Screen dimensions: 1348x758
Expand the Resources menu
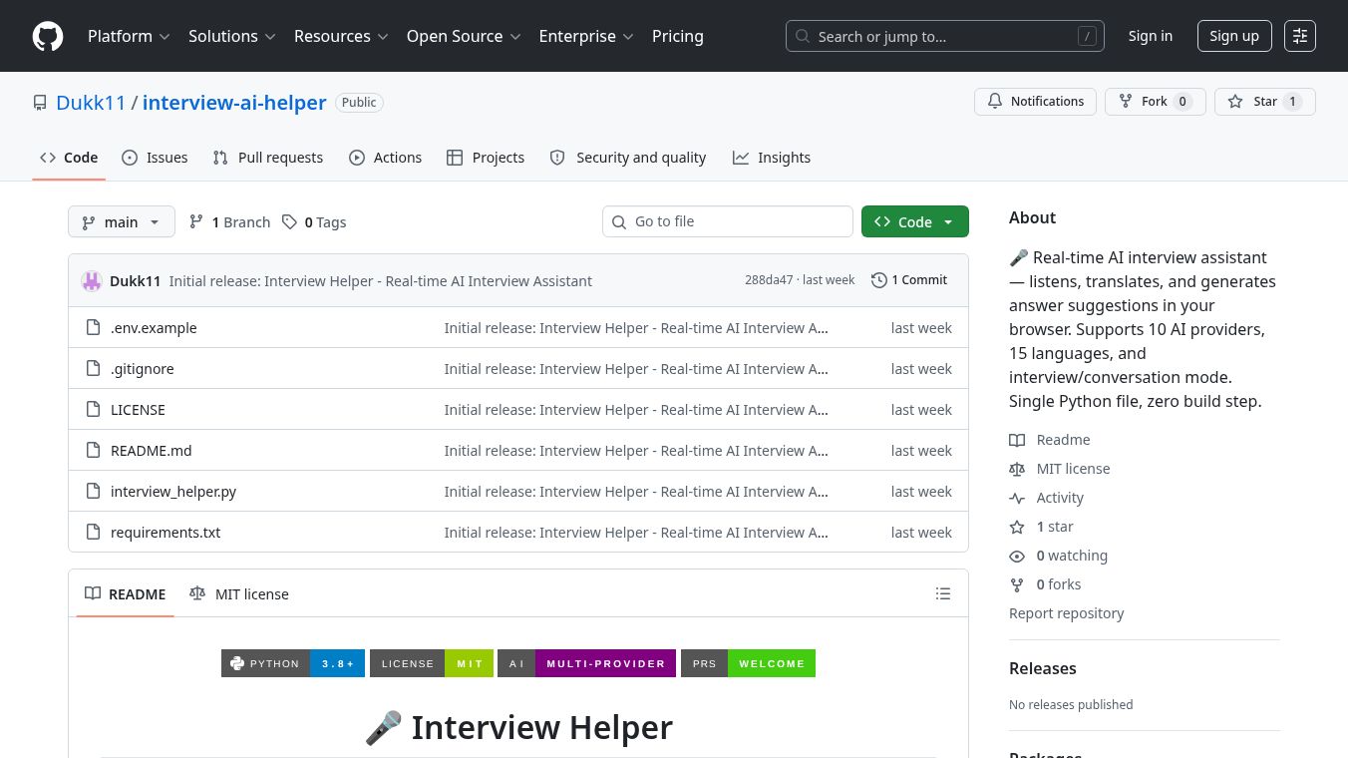[340, 36]
